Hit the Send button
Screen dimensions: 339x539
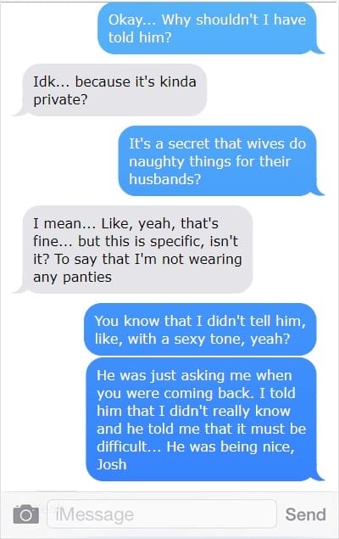(305, 514)
